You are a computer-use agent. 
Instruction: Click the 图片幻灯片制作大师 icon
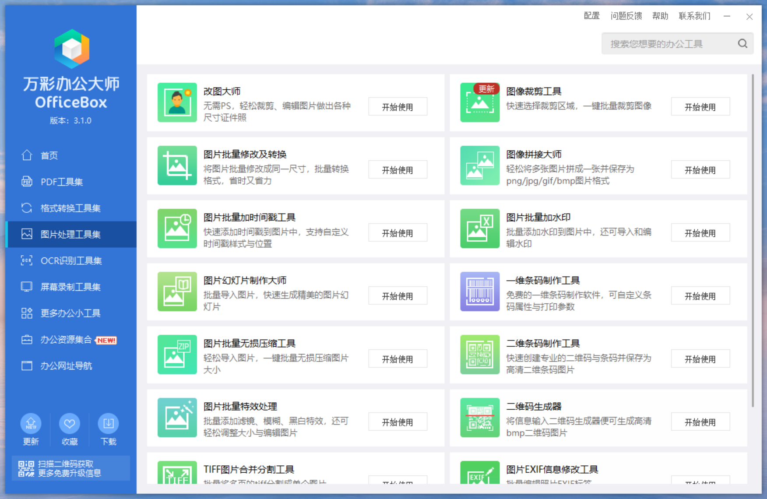point(177,292)
